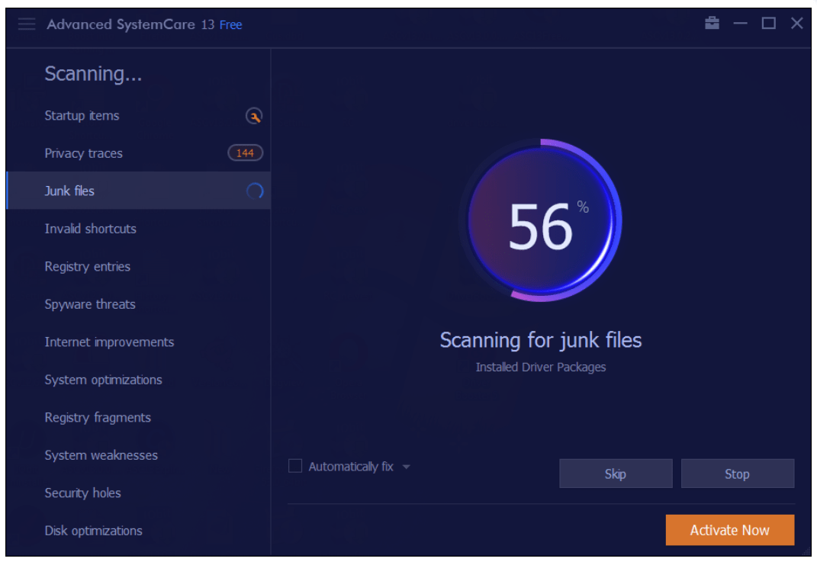Click System weaknesses scan item
Image resolution: width=817 pixels, height=565 pixels.
click(x=138, y=455)
